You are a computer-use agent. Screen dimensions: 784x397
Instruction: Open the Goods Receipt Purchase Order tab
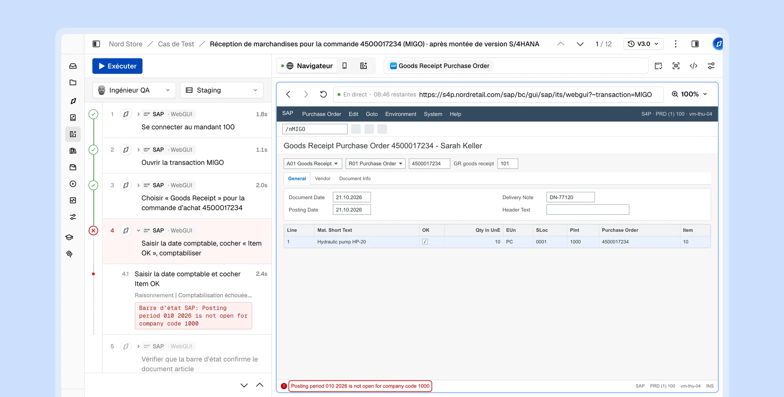tap(440, 66)
